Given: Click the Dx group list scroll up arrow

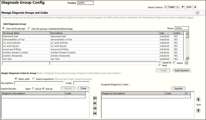Looking at the screenshot, I should tap(187, 33).
